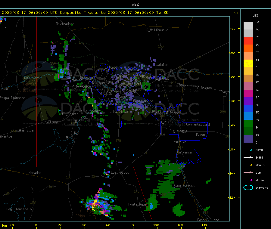Select the violet 36-39 dBZ color band
Screen dimensions: 271x229
pyautogui.click(x=248, y=101)
